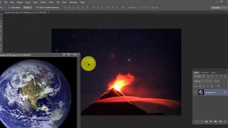Click New adjustment layer icon

pyautogui.click(x=211, y=122)
